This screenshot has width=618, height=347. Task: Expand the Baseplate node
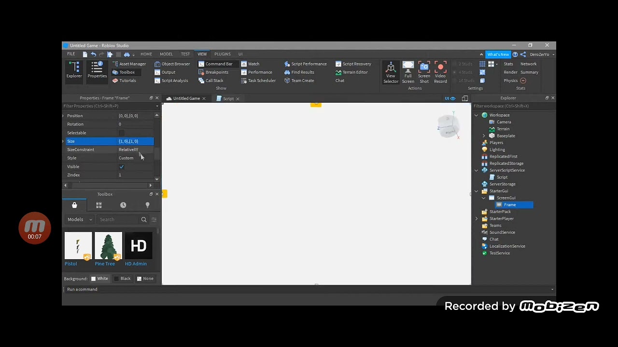(x=484, y=136)
